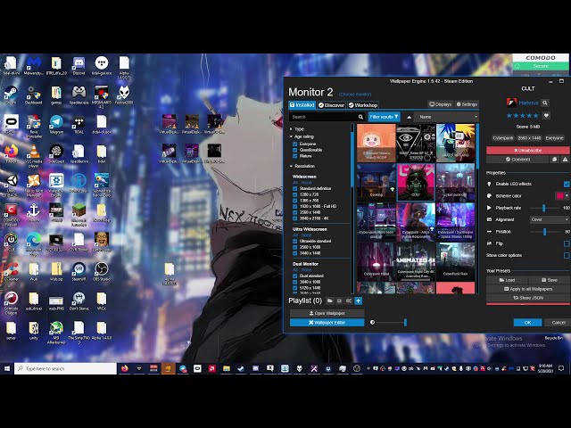Switch to the Installed tab
571x428 pixels.
click(x=302, y=105)
